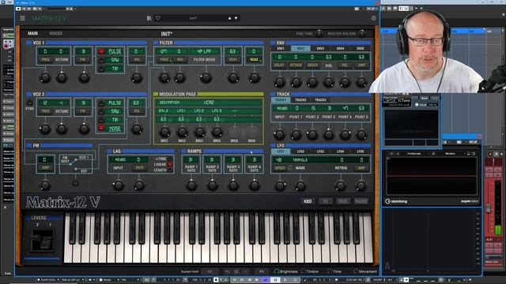Toggle VCO 2 SYNC button

click(29, 103)
